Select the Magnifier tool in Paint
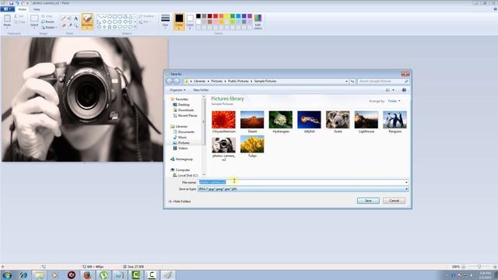 coord(76,26)
